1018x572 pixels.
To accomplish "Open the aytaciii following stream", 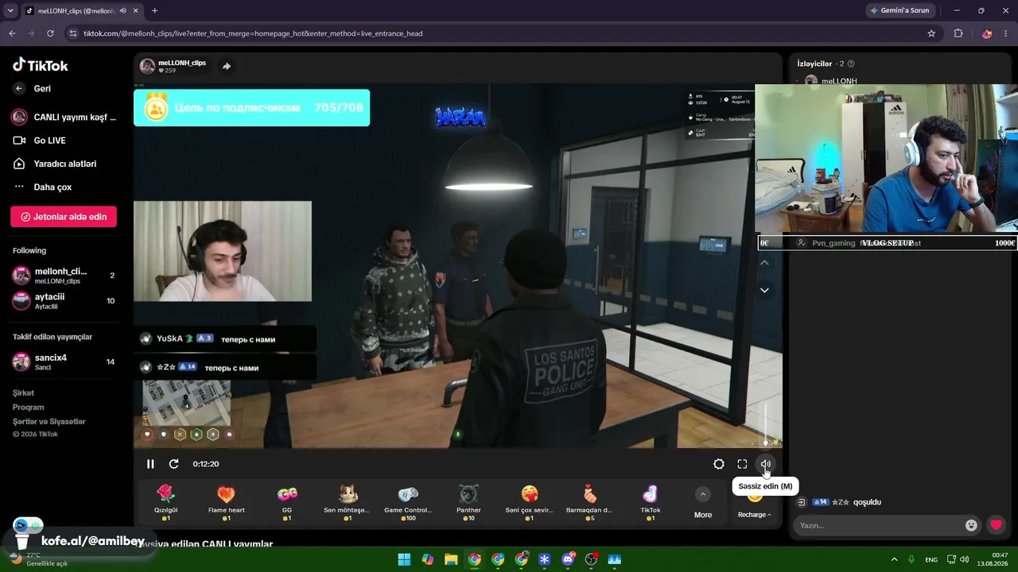I will 64,300.
